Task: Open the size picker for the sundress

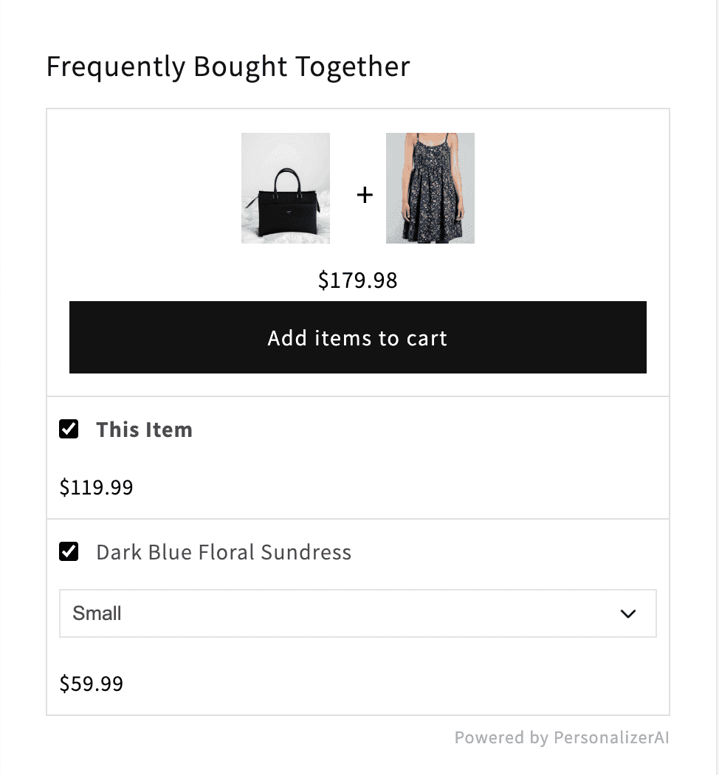Action: (357, 613)
